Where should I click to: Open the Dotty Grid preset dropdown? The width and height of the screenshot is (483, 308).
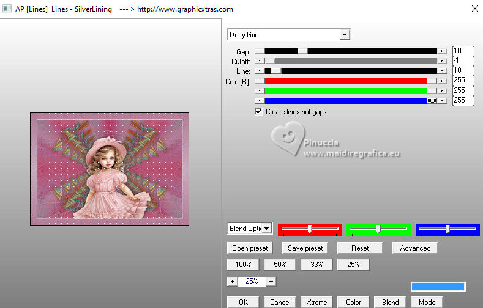345,34
